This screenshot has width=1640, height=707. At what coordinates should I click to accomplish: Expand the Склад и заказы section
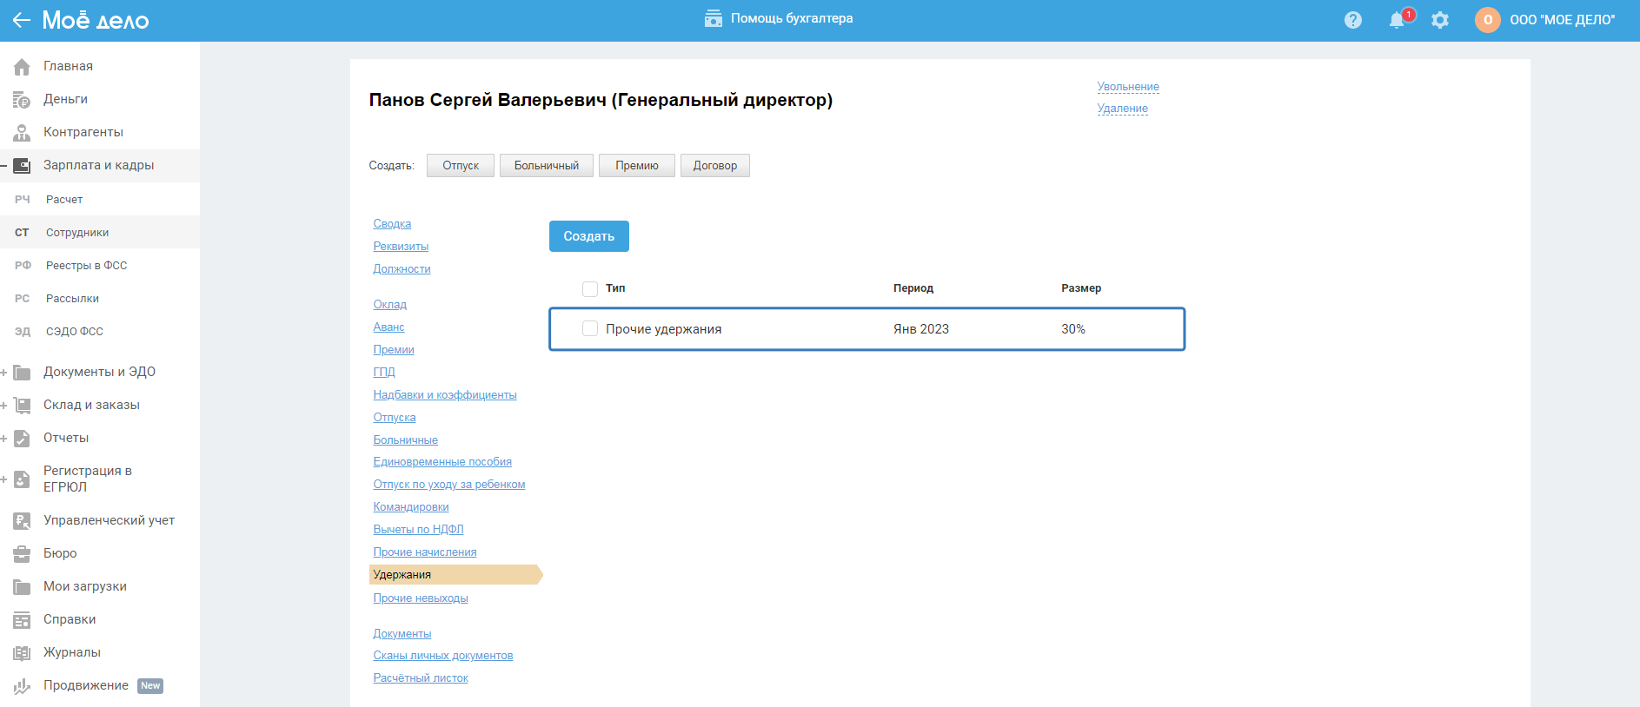[x=4, y=406]
